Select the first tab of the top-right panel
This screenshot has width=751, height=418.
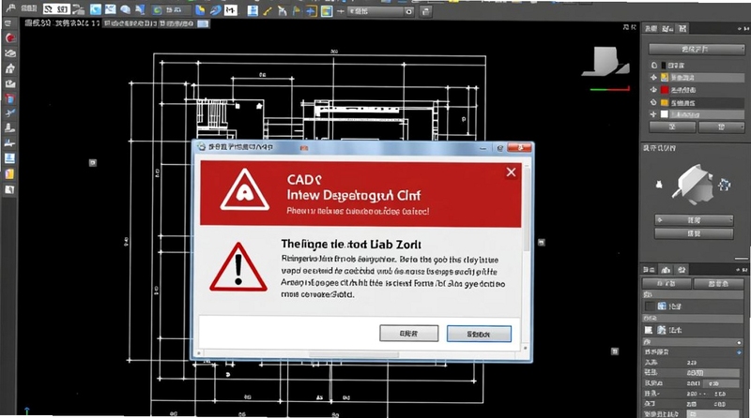tap(651, 29)
